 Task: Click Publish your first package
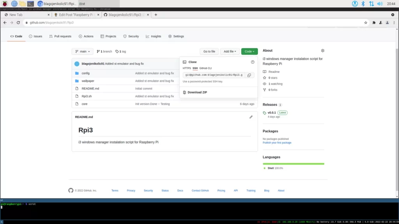click(277, 142)
